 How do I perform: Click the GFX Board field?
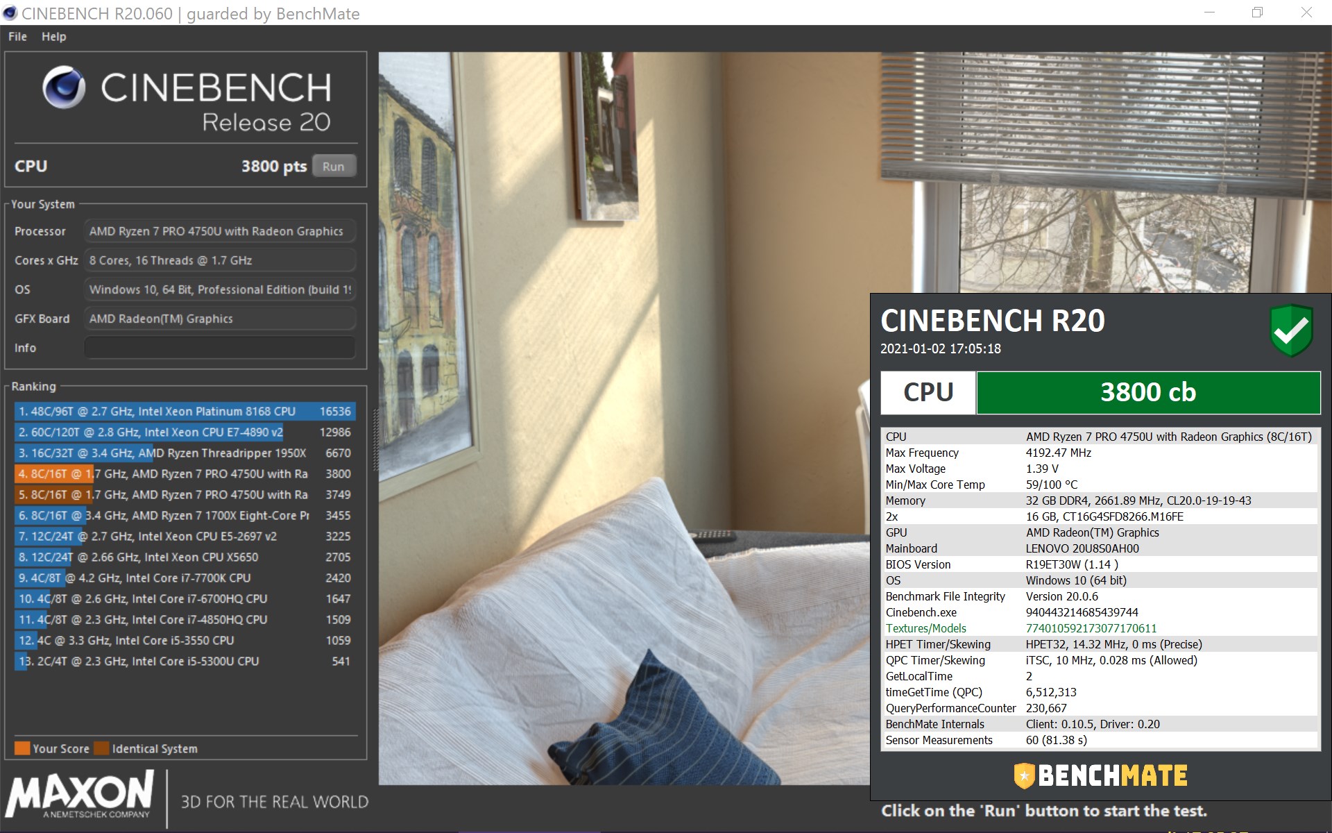tap(220, 319)
